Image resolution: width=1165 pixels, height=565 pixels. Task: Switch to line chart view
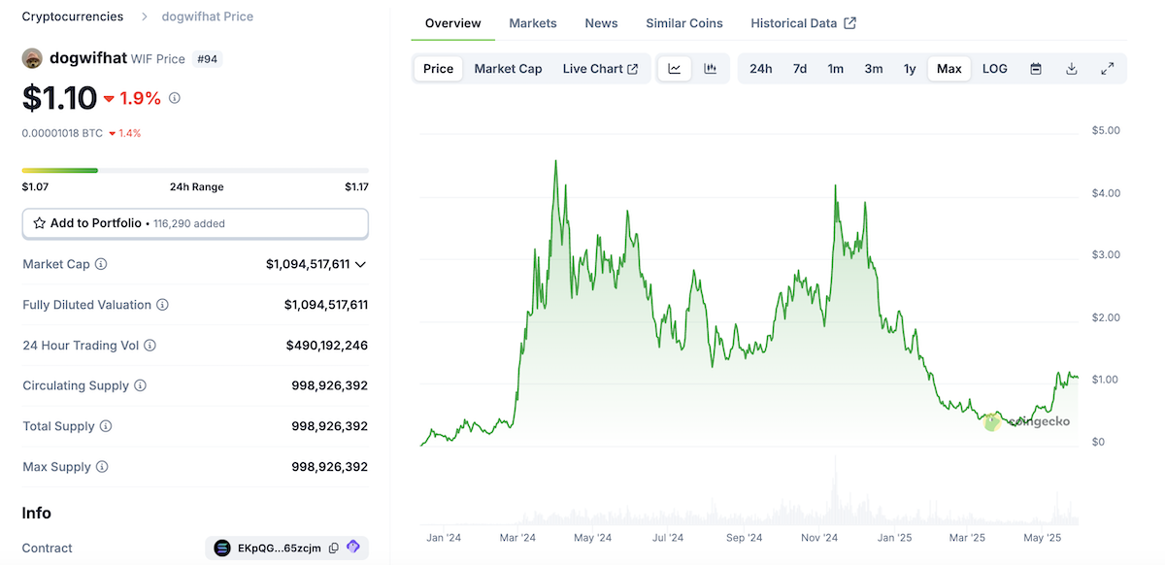[675, 69]
